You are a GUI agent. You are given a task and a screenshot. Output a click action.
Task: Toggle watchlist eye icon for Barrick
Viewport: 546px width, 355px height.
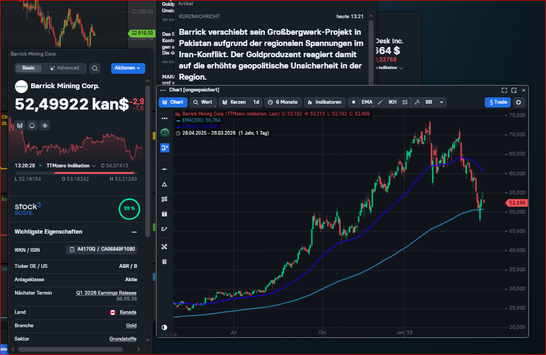[x=45, y=126]
